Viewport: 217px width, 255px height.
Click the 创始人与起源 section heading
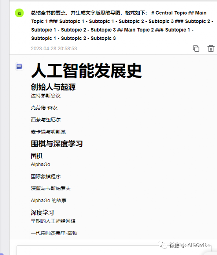point(53,87)
